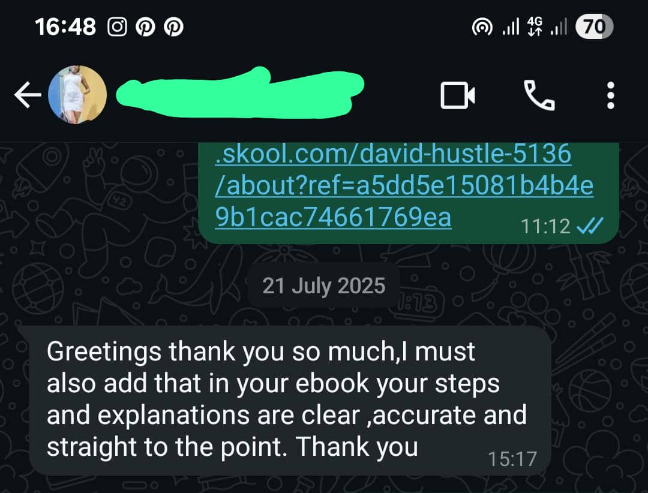This screenshot has width=648, height=493.
Task: Tap the blue double-tick read receipt
Action: pyautogui.click(x=590, y=226)
